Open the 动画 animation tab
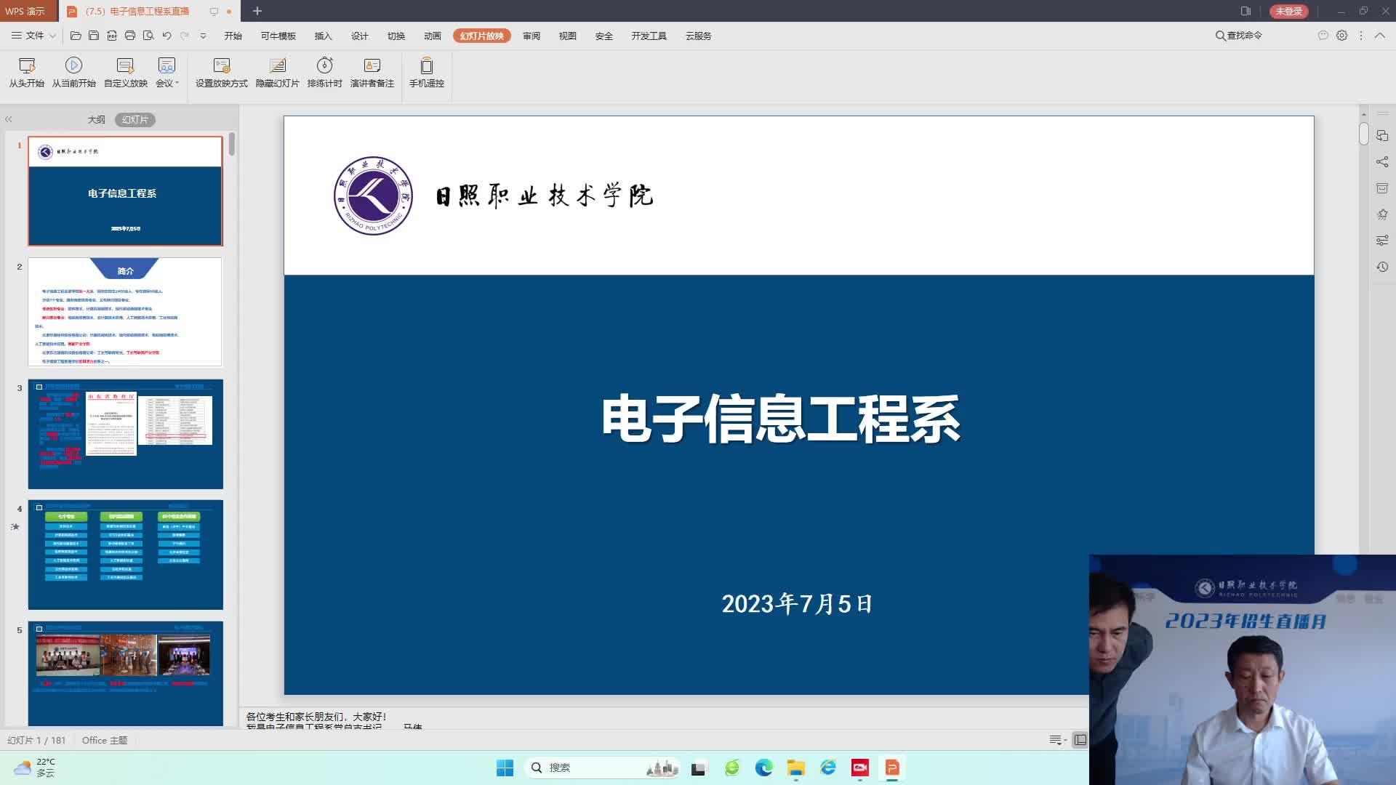The height and width of the screenshot is (785, 1396). pyautogui.click(x=433, y=36)
